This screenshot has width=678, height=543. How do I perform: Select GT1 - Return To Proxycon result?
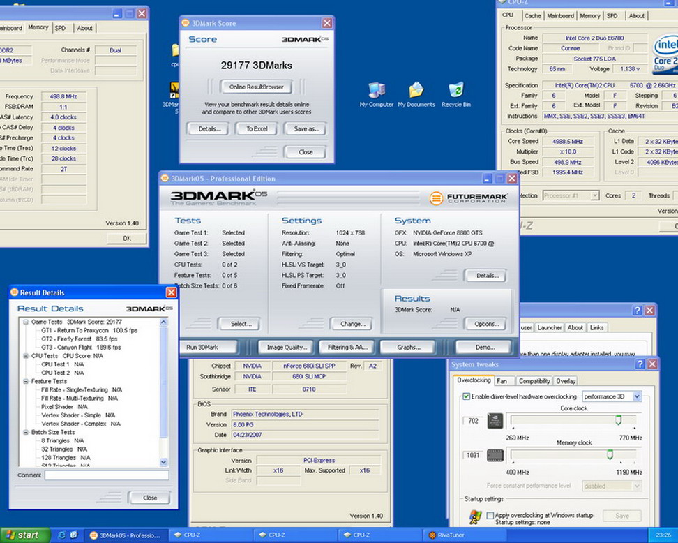click(x=89, y=331)
